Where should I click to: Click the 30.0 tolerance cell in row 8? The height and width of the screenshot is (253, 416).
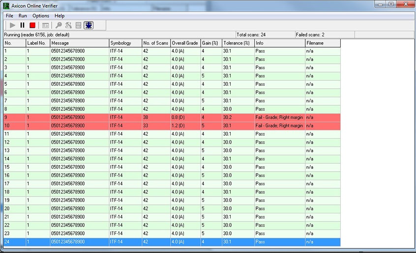click(x=238, y=109)
